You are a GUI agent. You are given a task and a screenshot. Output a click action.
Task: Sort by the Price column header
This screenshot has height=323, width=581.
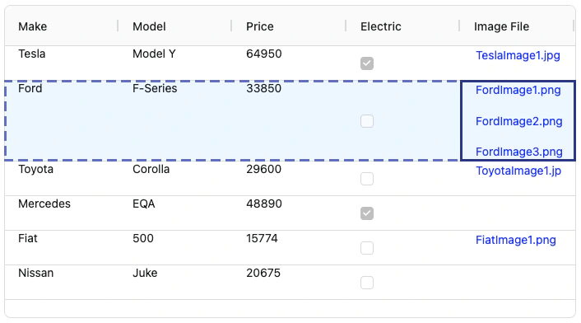[260, 26]
